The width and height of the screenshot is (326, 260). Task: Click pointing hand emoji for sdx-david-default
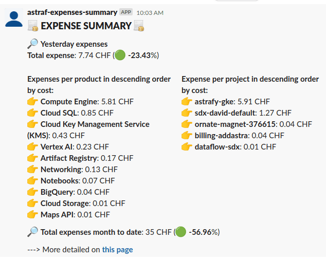pyautogui.click(x=187, y=113)
